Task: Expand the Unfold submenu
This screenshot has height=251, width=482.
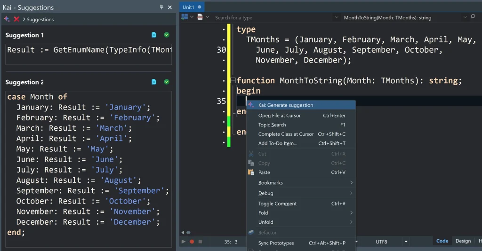Action: [x=301, y=222]
